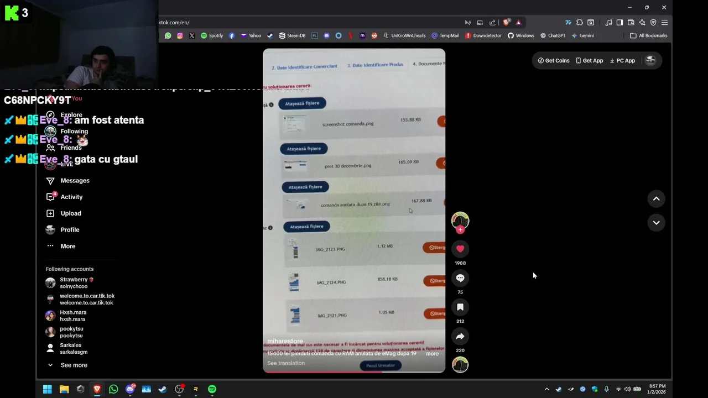Open More options in TikTok sidebar

(61, 246)
